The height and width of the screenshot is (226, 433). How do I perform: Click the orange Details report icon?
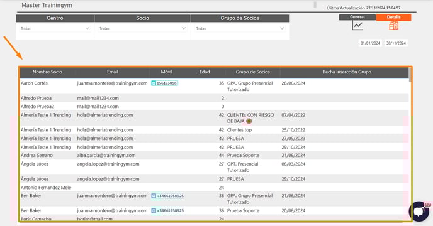(394, 26)
